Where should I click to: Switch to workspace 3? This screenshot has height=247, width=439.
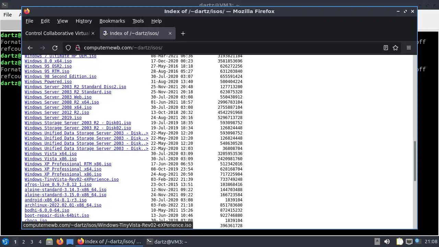(x=32, y=242)
